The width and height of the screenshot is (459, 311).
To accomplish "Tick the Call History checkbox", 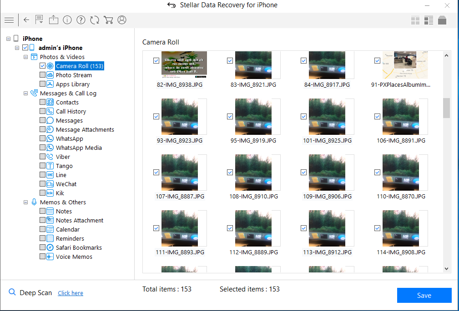I will pyautogui.click(x=42, y=111).
